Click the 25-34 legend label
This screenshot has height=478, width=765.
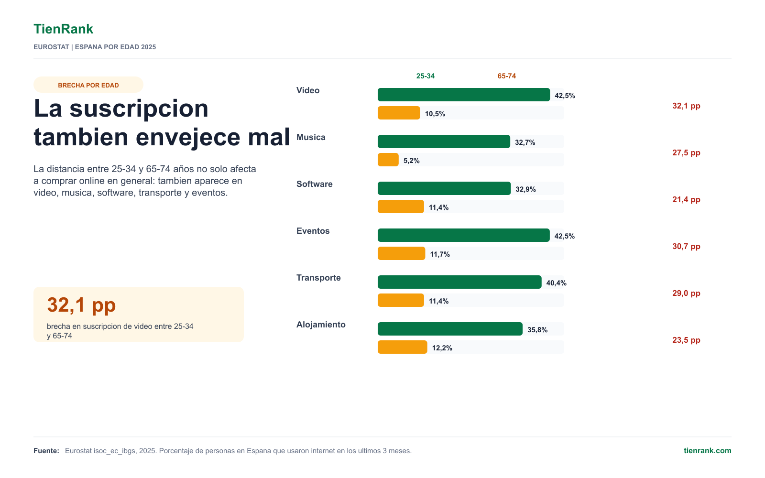426,76
